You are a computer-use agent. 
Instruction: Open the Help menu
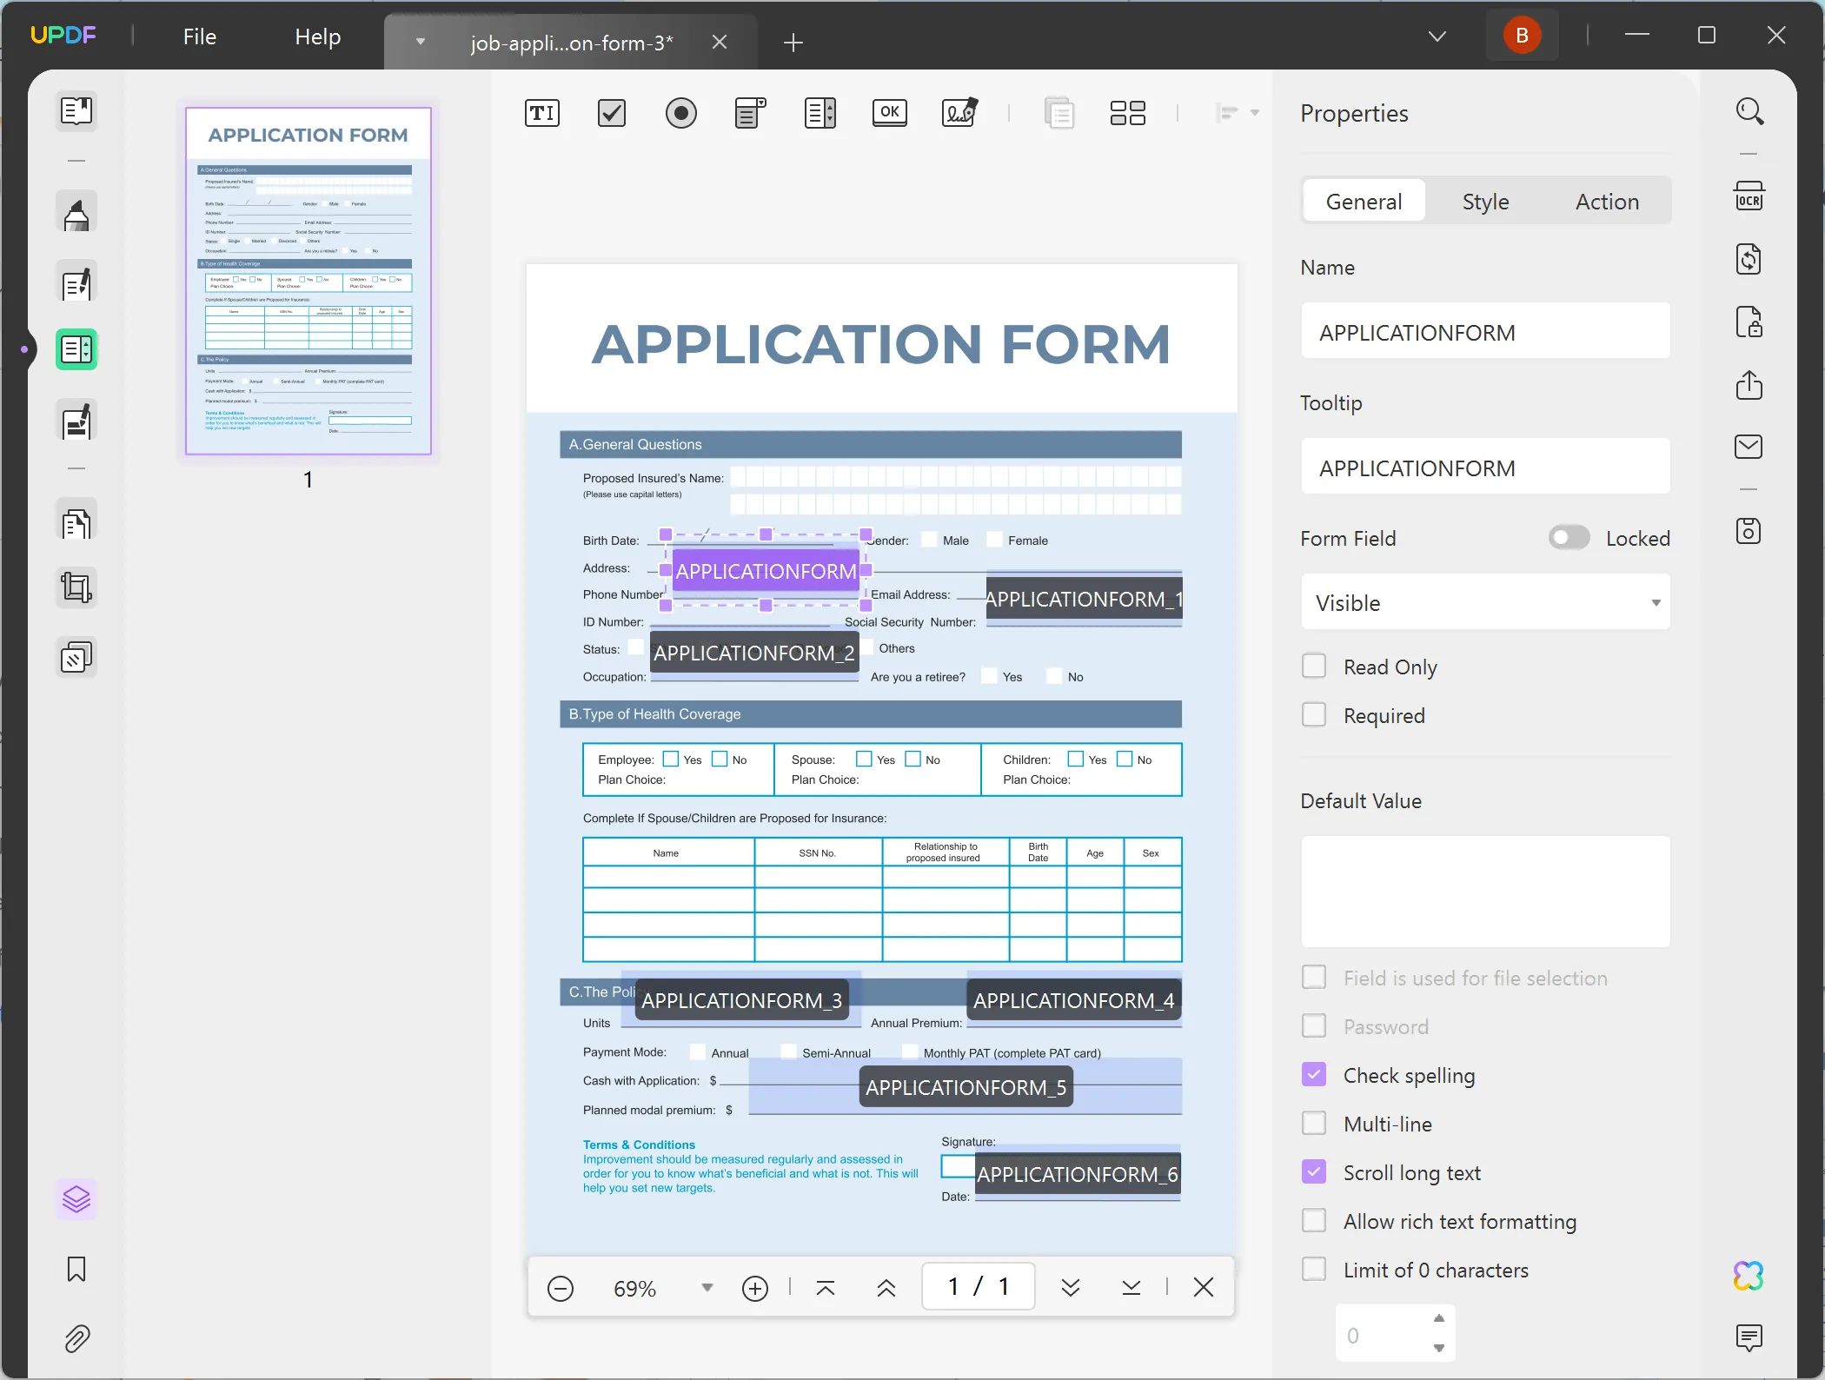pos(316,36)
